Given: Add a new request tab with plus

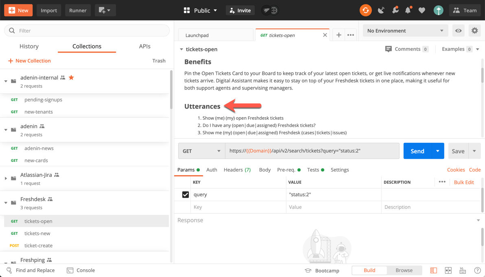Looking at the screenshot, I should point(339,35).
